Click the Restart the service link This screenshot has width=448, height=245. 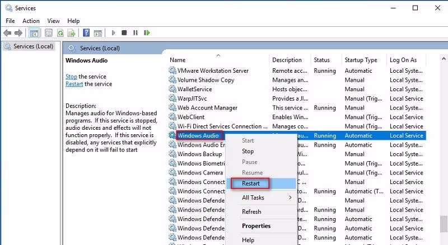click(74, 84)
